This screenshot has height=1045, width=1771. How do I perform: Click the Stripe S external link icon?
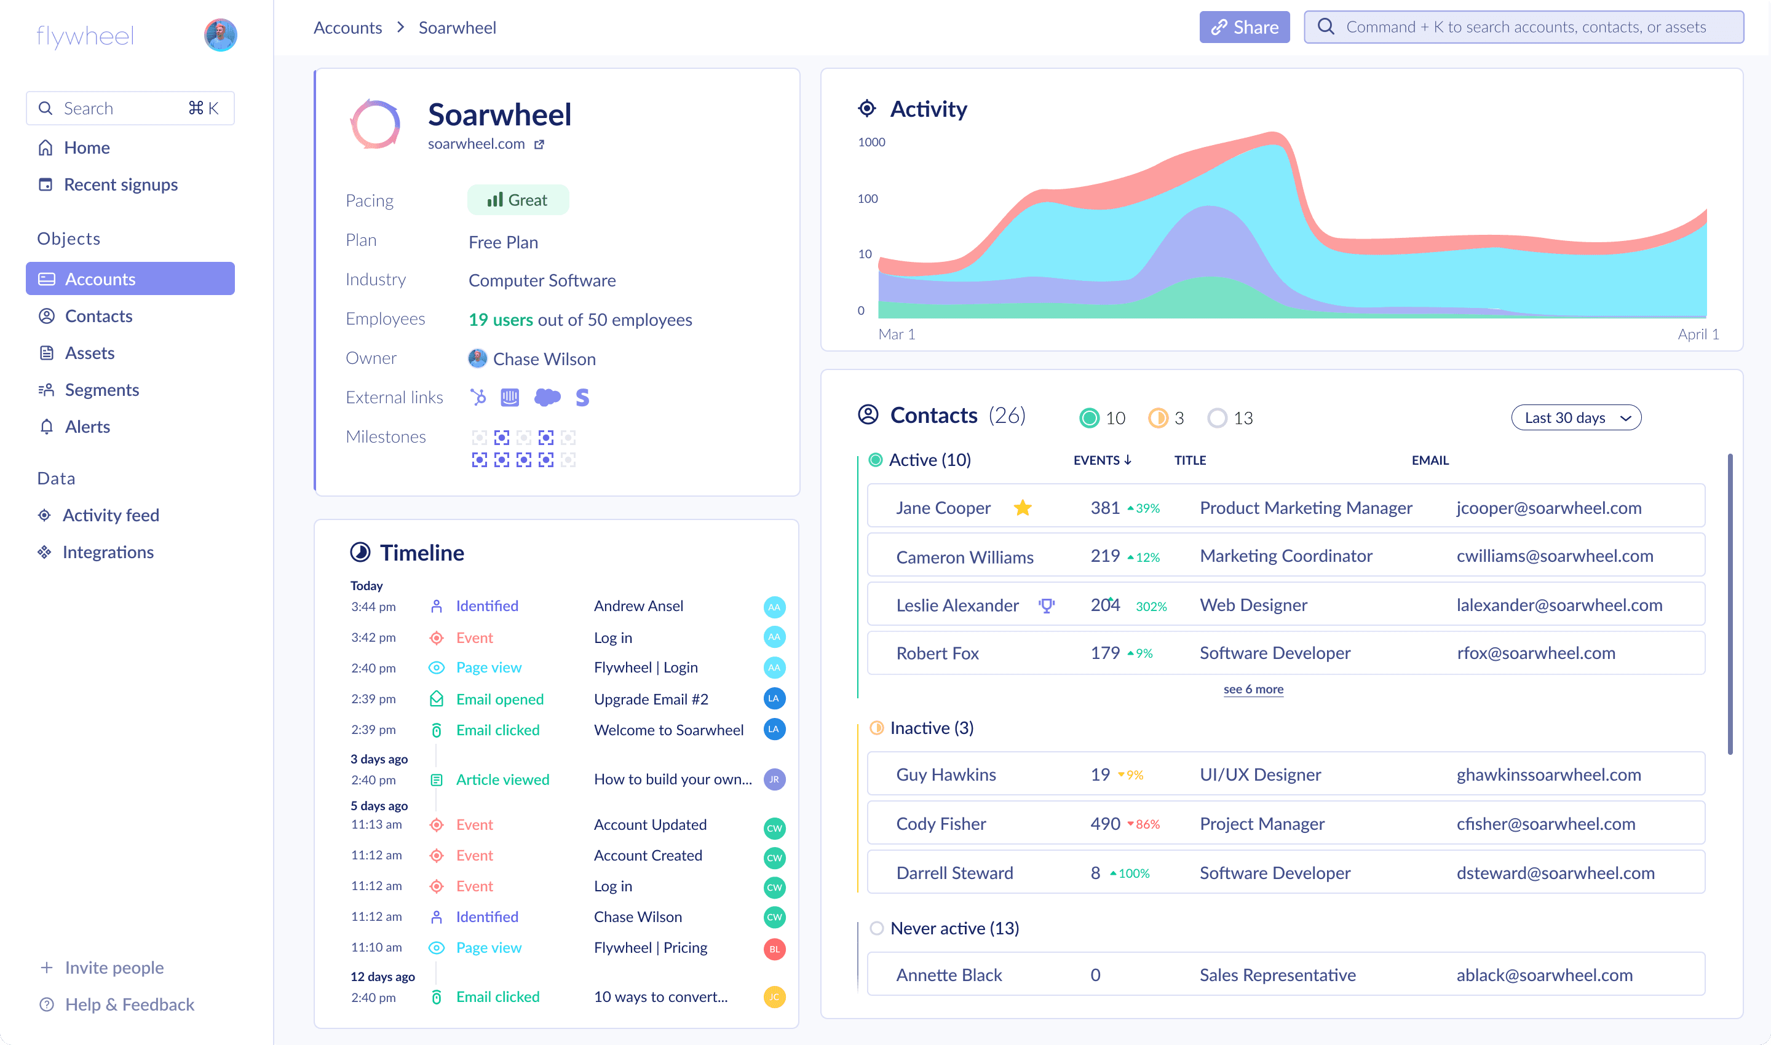point(582,398)
